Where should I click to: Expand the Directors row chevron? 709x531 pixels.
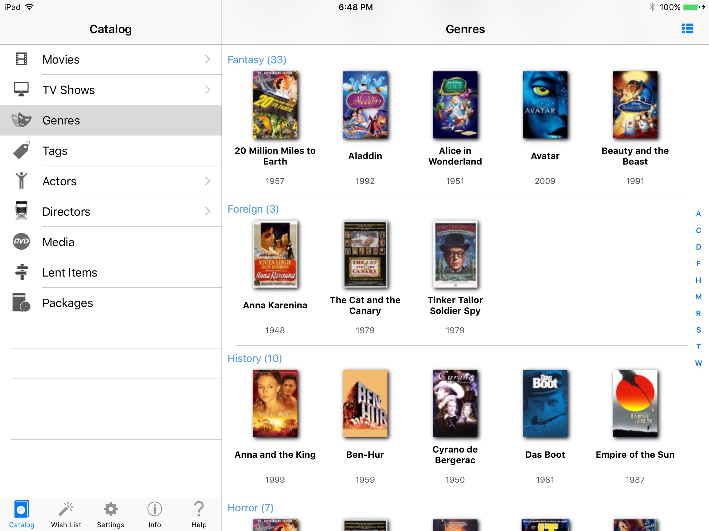pyautogui.click(x=207, y=211)
